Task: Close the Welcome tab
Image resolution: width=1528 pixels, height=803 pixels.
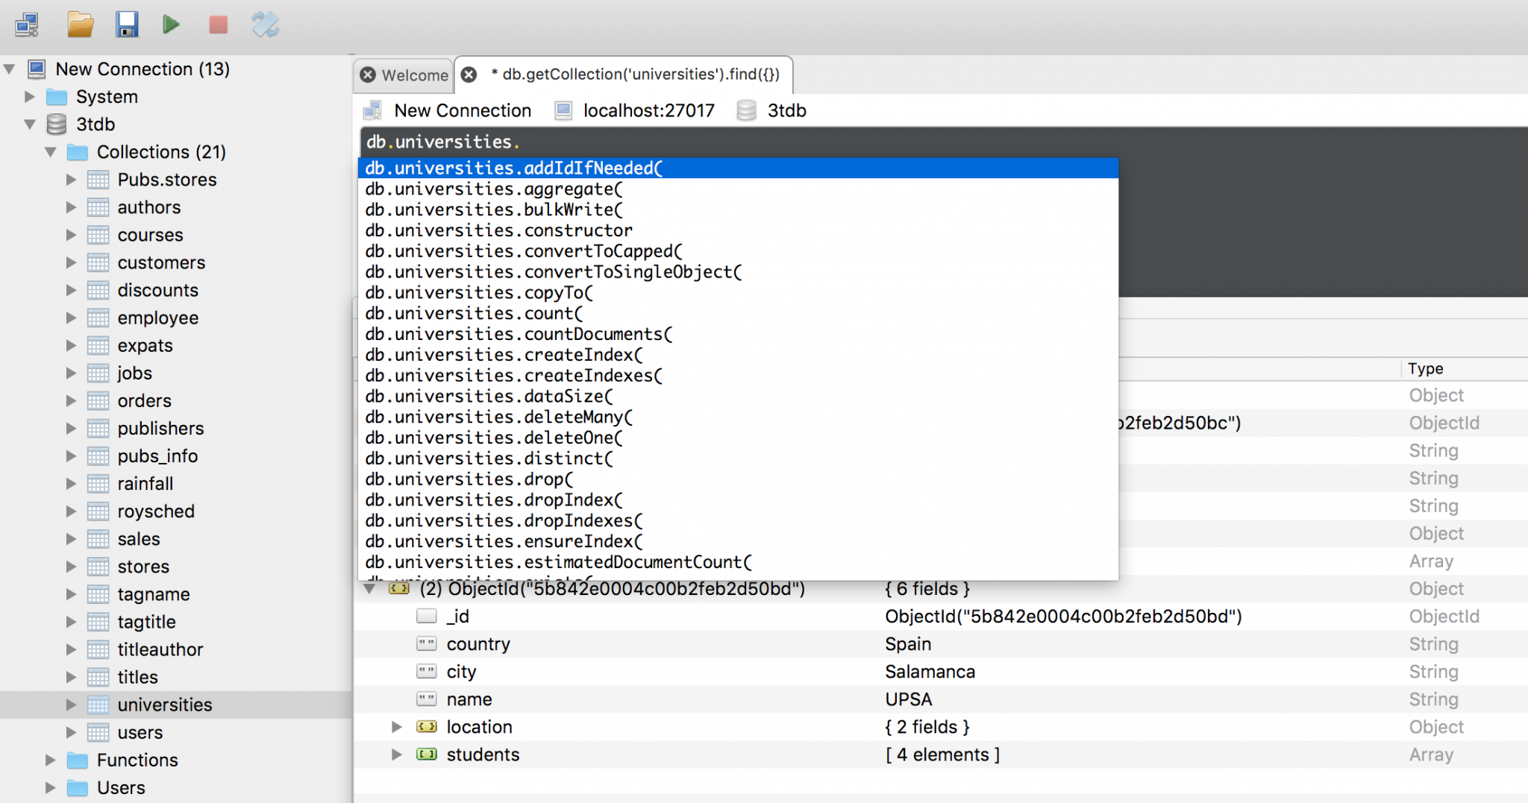Action: click(367, 75)
